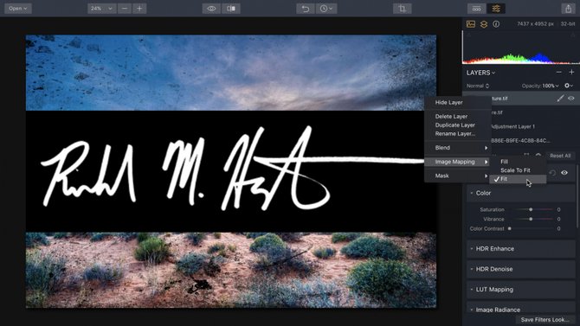This screenshot has width=580, height=326.
Task: Collapse the filters section with the chevron-up icon
Action: pyautogui.click(x=538, y=156)
